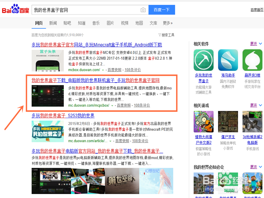264x198 pixels.
Task: Open 葫芦侠3楼 software link
Action: click(x=252, y=75)
